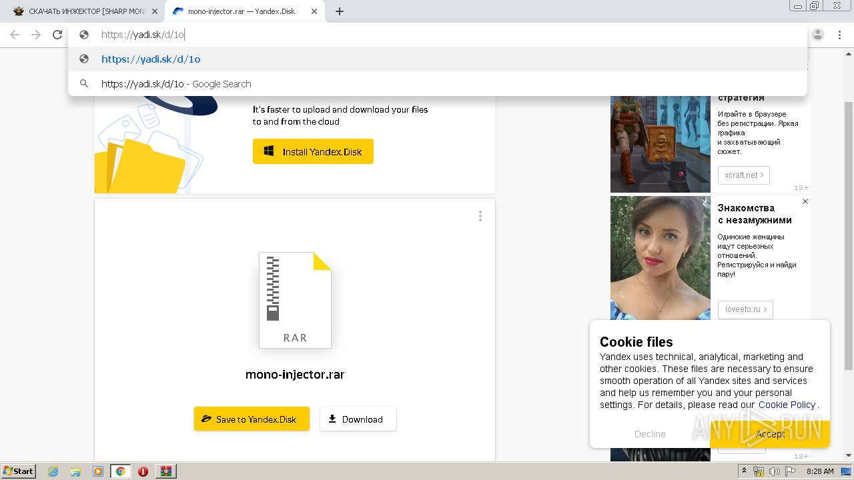
Task: Open a new tab with plus button
Action: [x=340, y=11]
